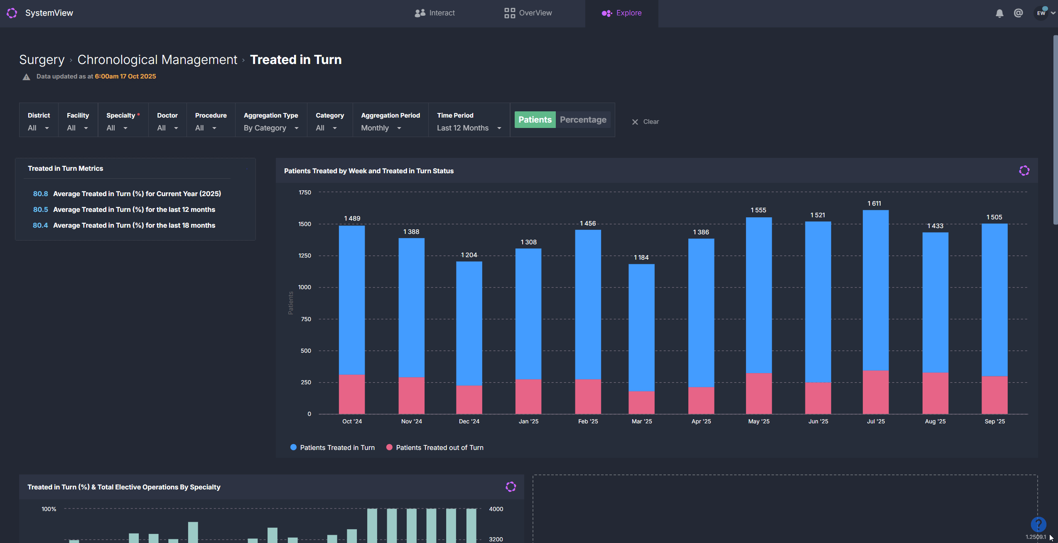Click the X icon beside Clear

coord(635,122)
